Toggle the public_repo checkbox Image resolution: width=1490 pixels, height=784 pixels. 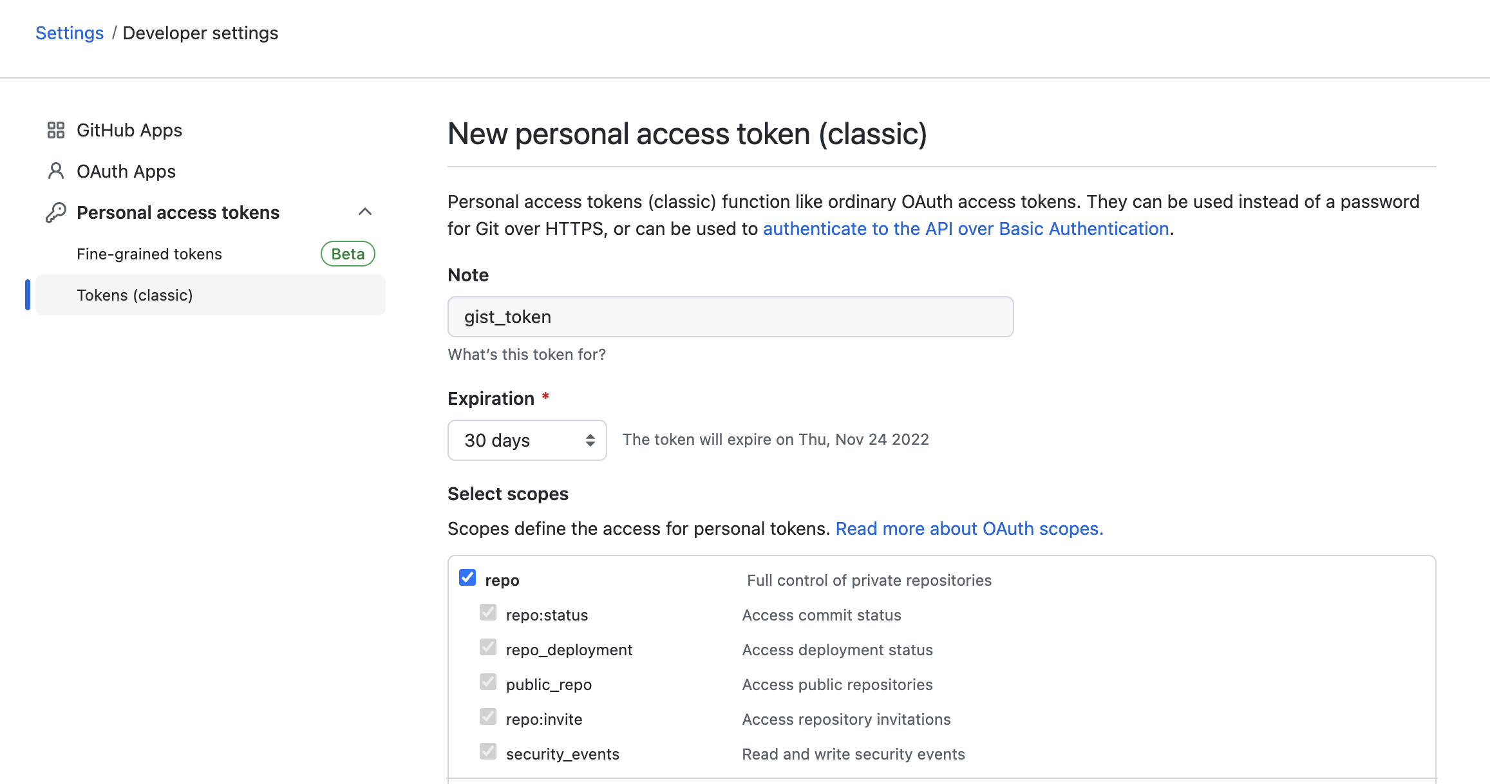coord(488,682)
